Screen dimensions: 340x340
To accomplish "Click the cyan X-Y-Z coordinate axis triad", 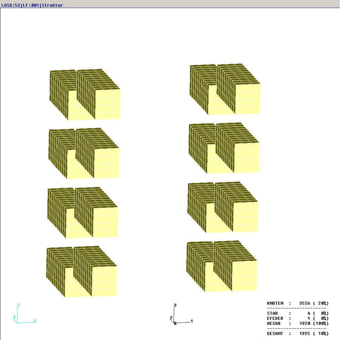I will (x=25, y=313).
